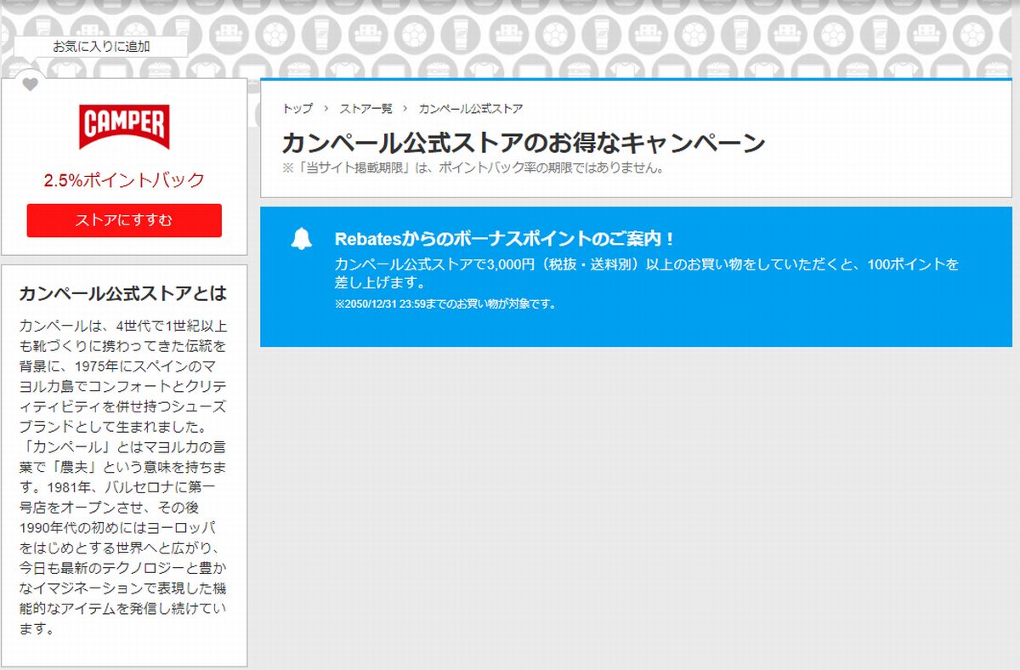Open the トップ breadcrumb link
1020x670 pixels.
click(x=297, y=109)
